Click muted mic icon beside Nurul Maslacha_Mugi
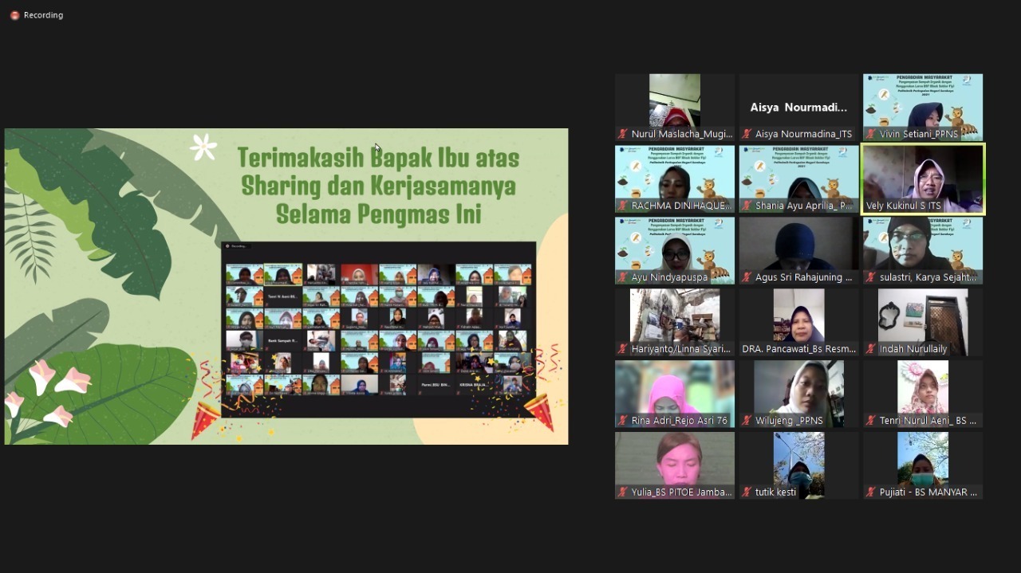The height and width of the screenshot is (573, 1021). tap(623, 134)
